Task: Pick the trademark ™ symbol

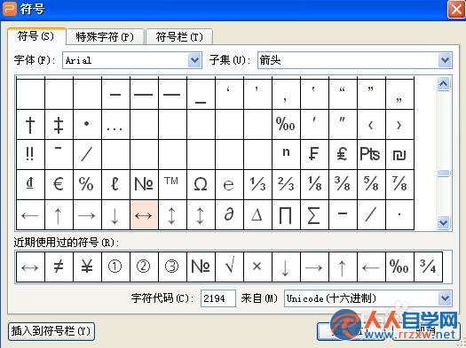Action: 172,184
